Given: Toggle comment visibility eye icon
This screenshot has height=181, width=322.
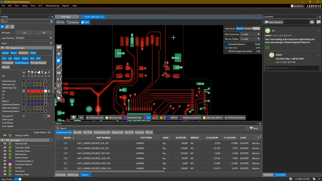Looking at the screenshot, I should pos(312,22).
